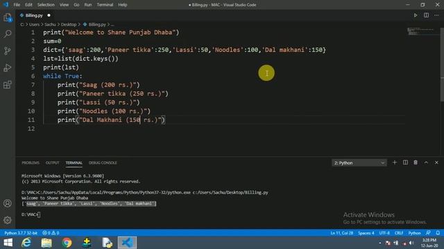Open the Help menu
444x249 pixels.
(x=123, y=5)
